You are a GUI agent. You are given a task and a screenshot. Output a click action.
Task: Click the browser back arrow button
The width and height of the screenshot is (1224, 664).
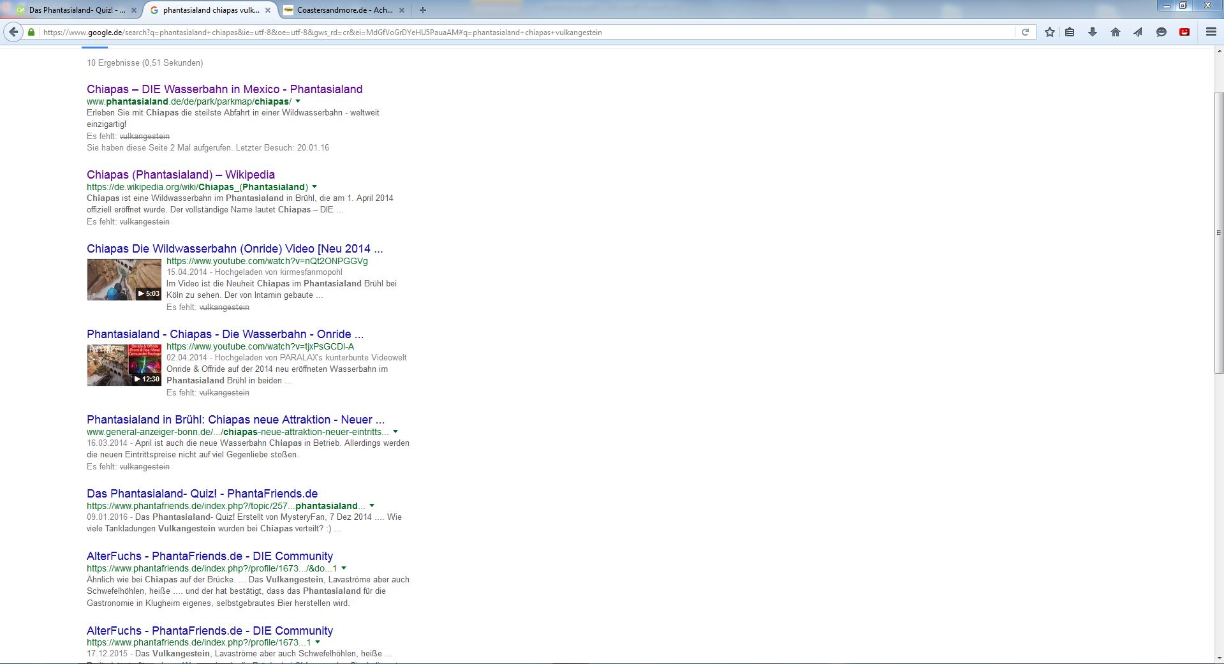point(13,32)
